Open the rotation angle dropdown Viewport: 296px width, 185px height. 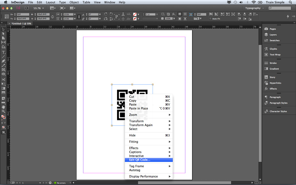(x=100, y=14)
